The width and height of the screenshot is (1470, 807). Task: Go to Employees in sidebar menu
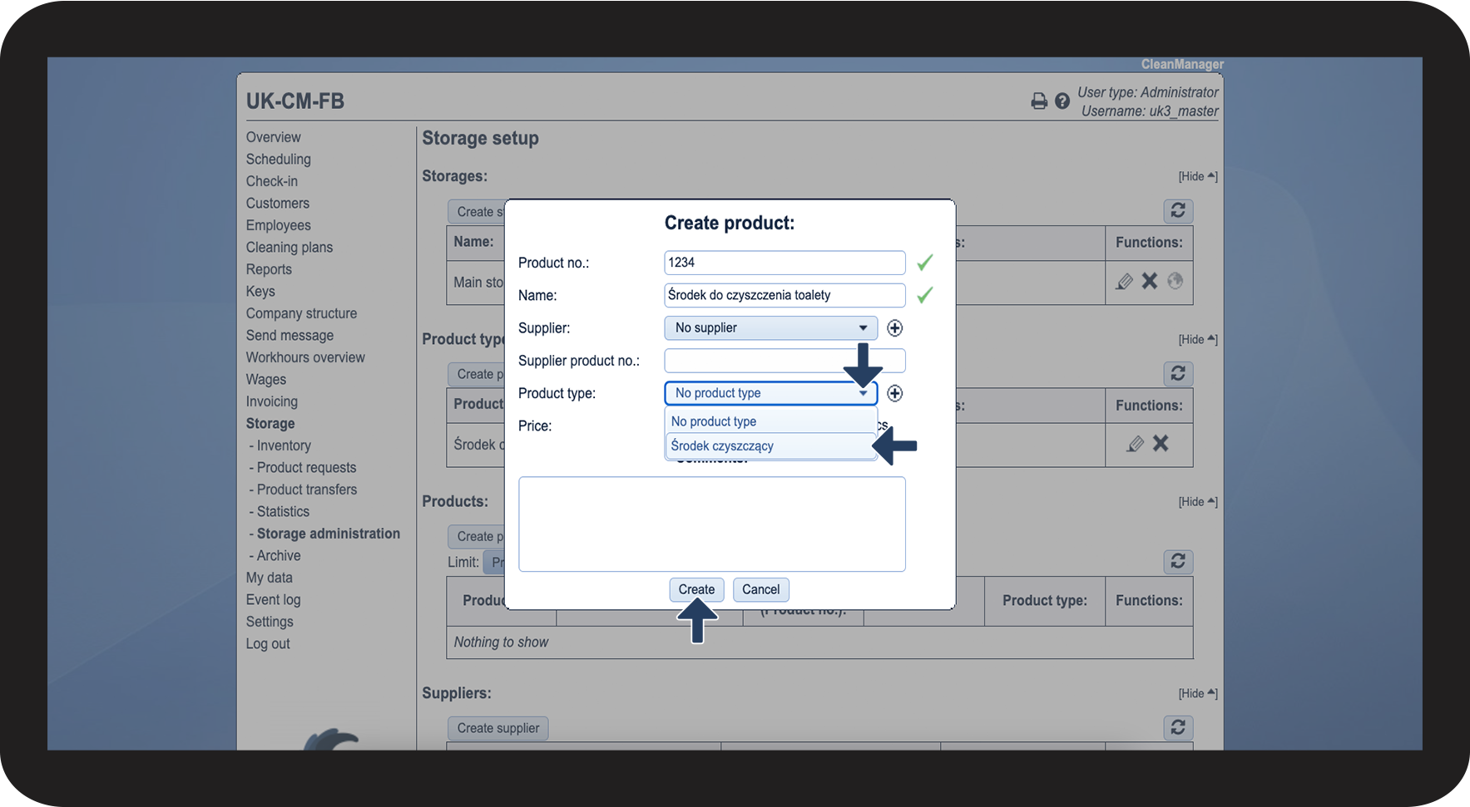[278, 225]
